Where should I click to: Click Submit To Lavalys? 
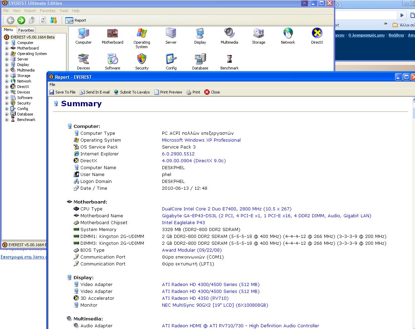tap(132, 92)
